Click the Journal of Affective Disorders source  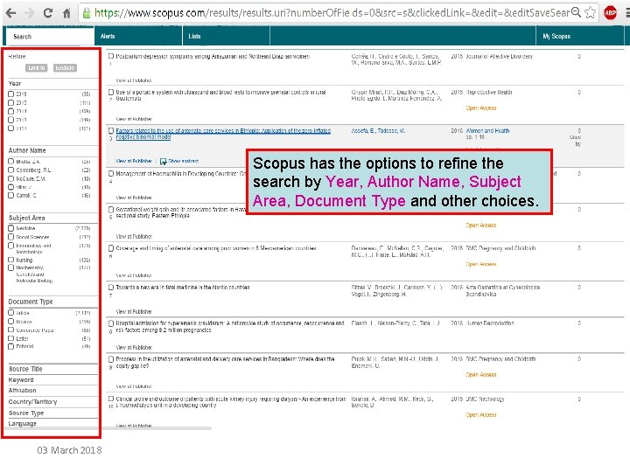(499, 57)
